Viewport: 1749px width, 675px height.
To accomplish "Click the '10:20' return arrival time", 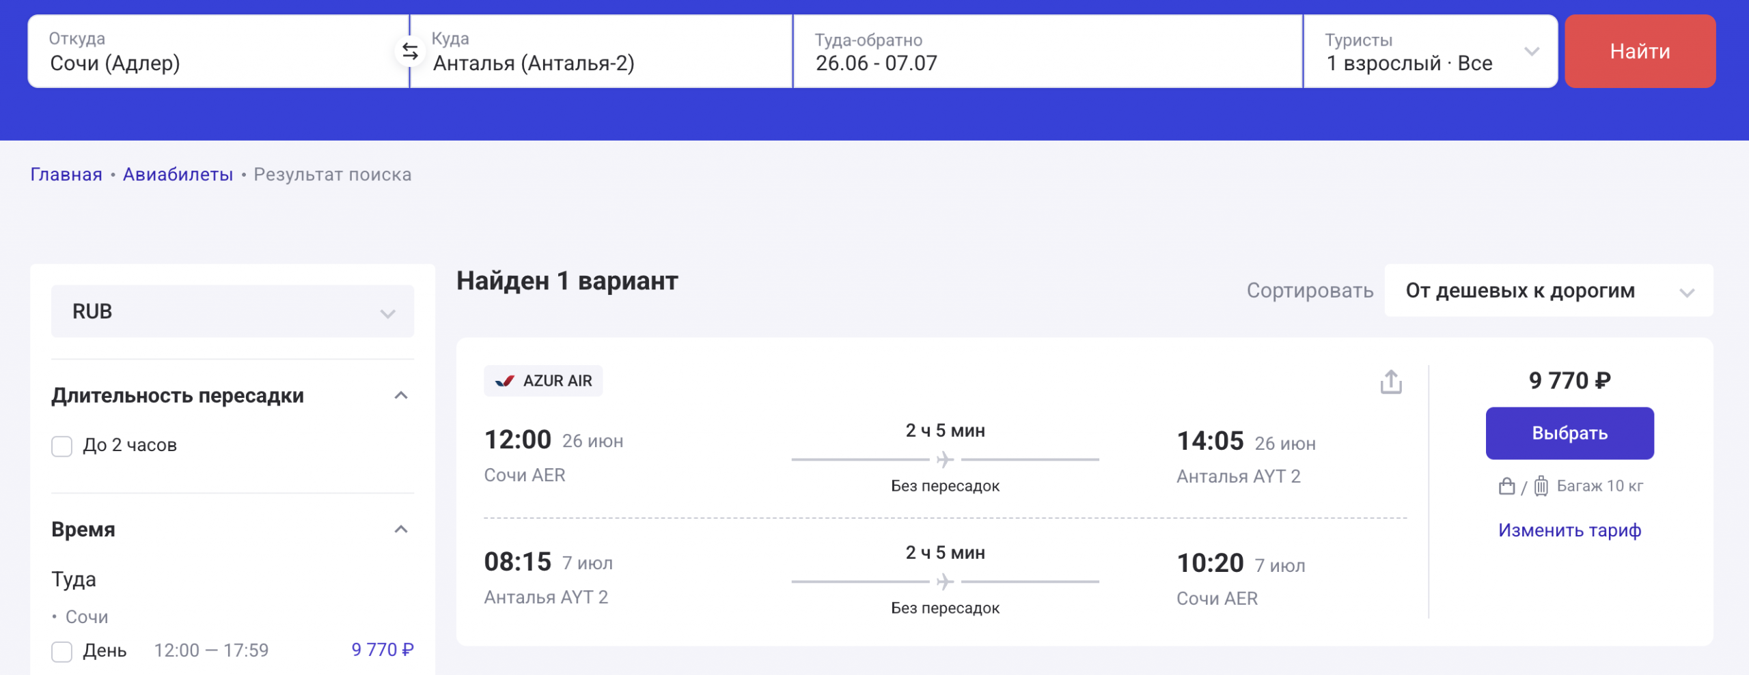I will 1210,563.
